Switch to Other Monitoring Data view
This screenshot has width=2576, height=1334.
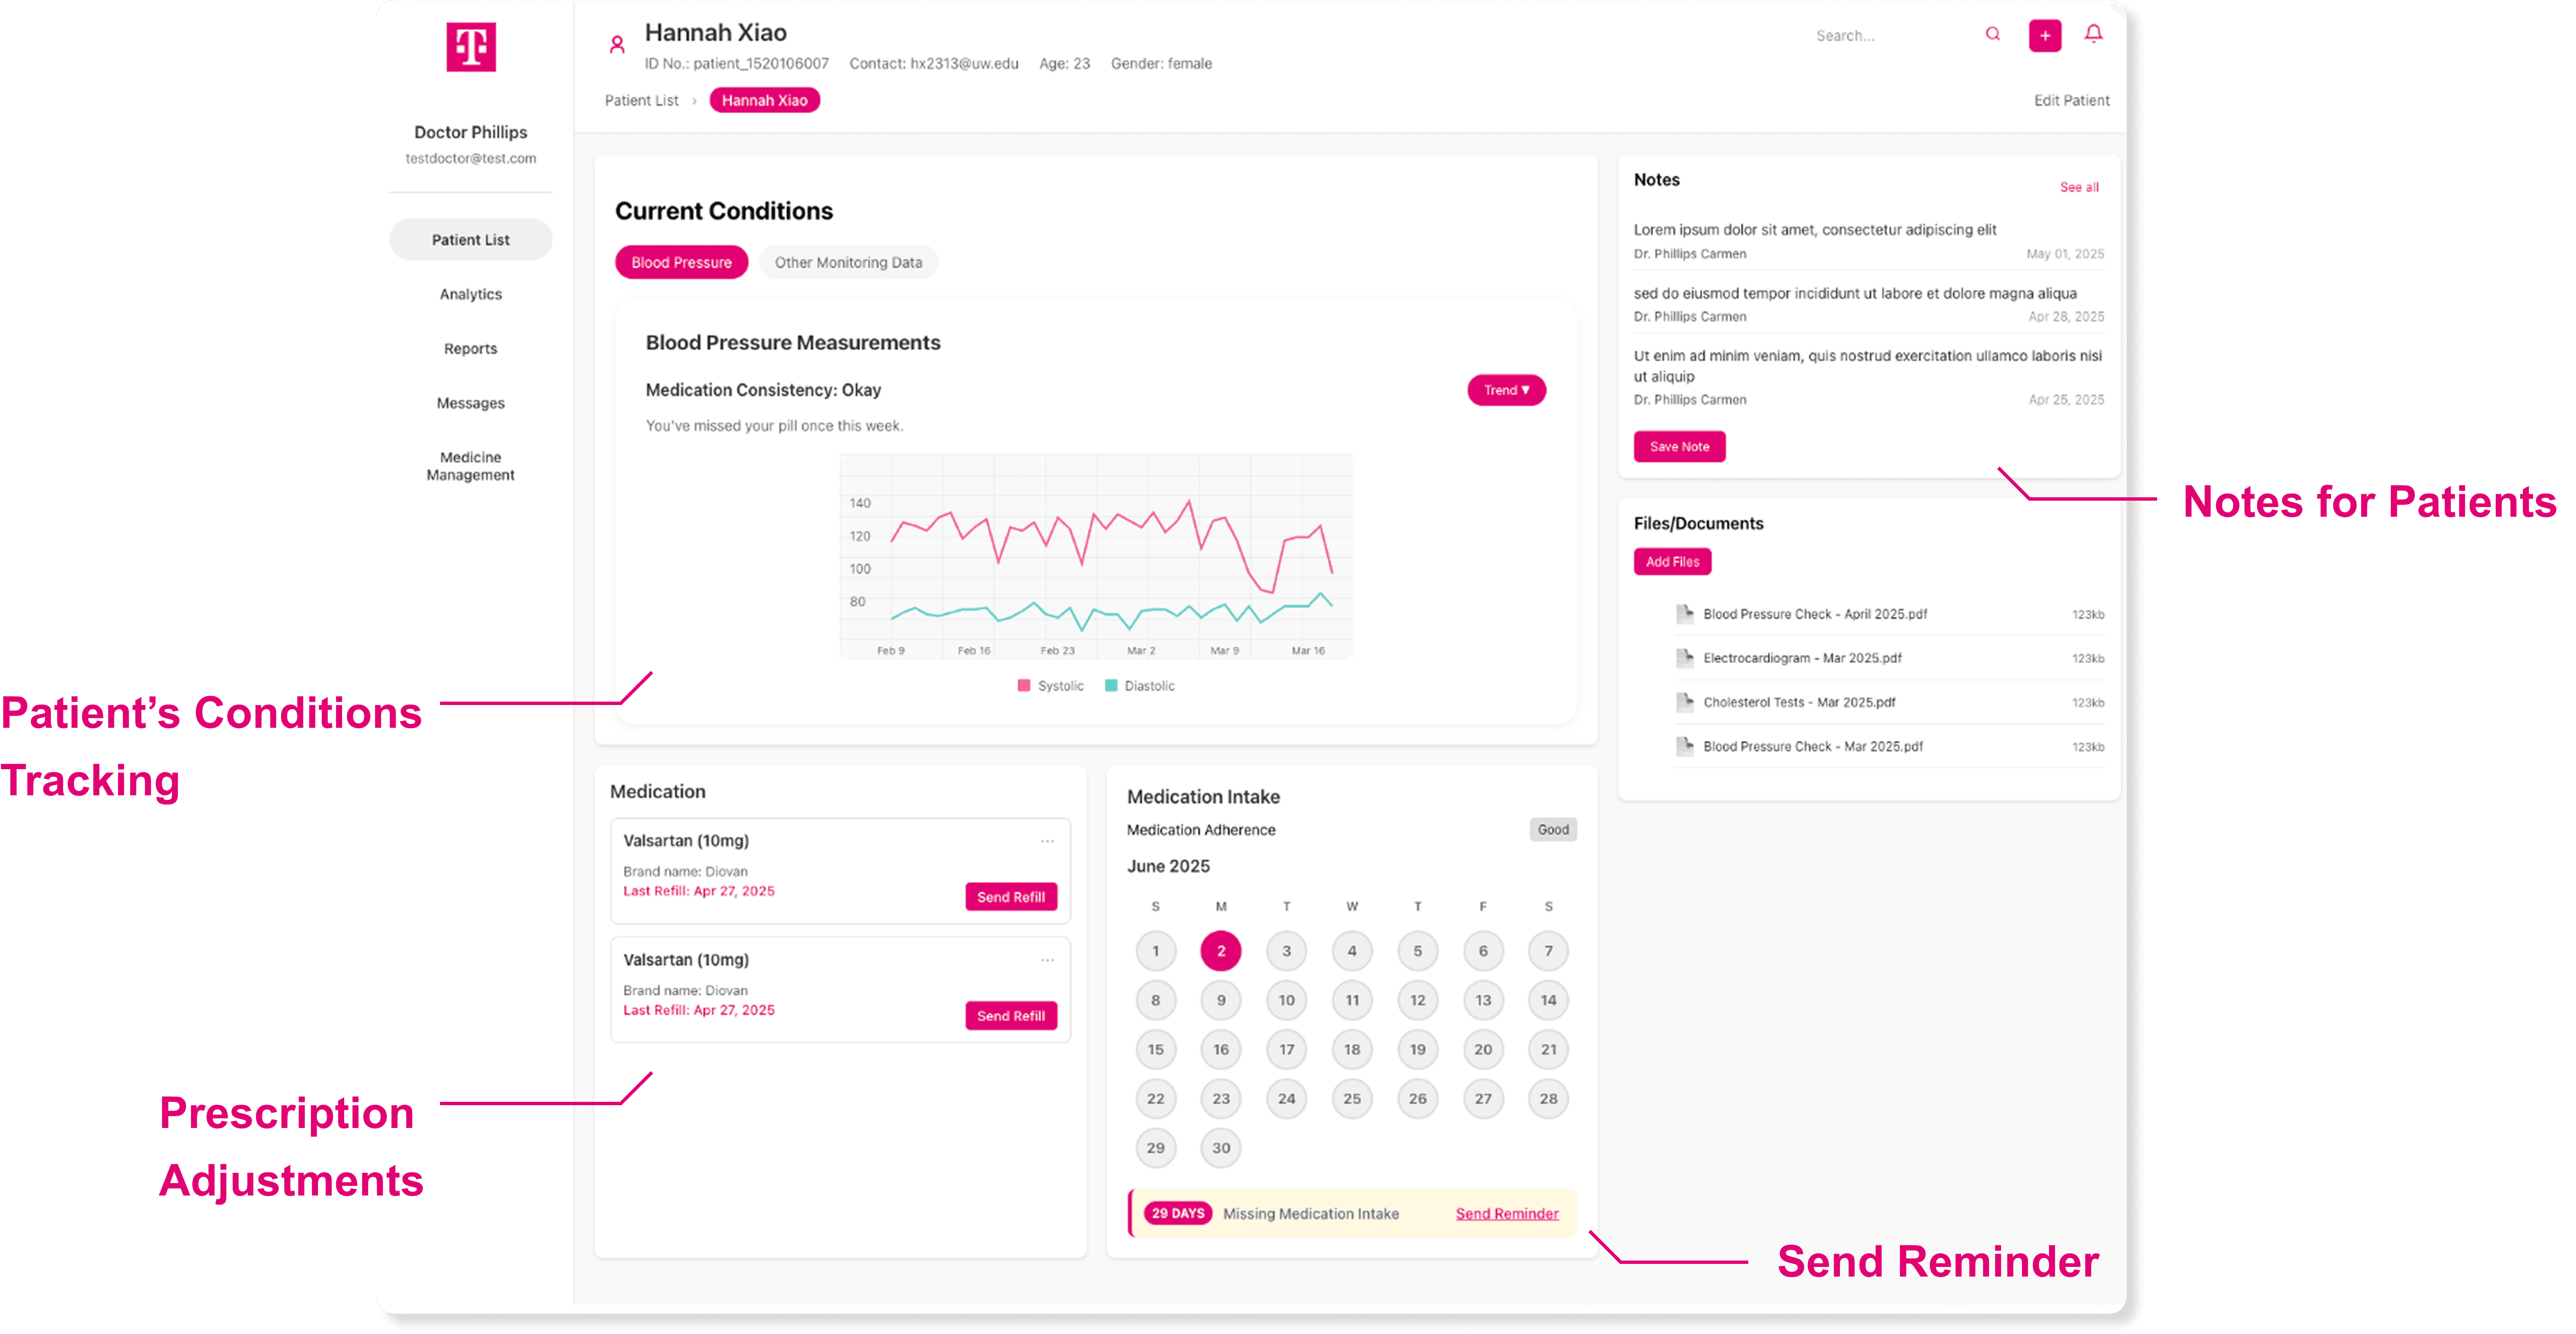point(848,262)
